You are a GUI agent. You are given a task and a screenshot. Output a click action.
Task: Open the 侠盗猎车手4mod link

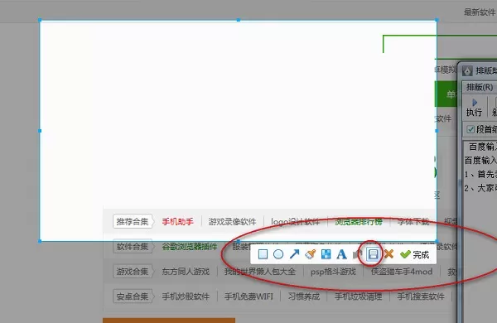tap(402, 272)
